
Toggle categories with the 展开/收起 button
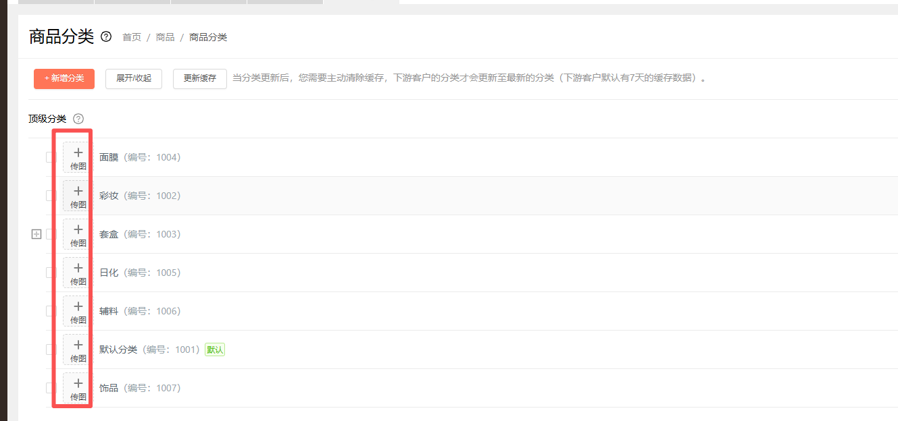tap(134, 79)
